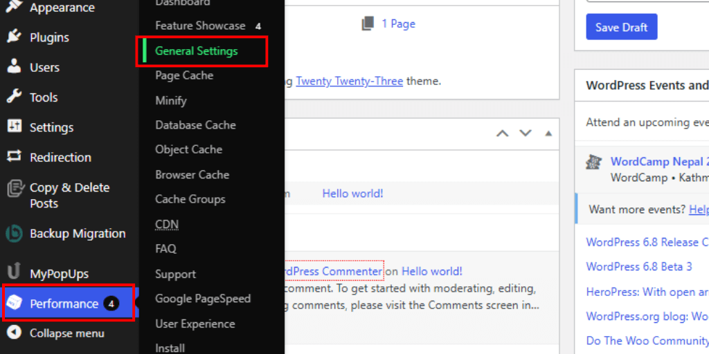Click the Appearance paintbrush icon
The width and height of the screenshot is (709, 354).
[14, 7]
